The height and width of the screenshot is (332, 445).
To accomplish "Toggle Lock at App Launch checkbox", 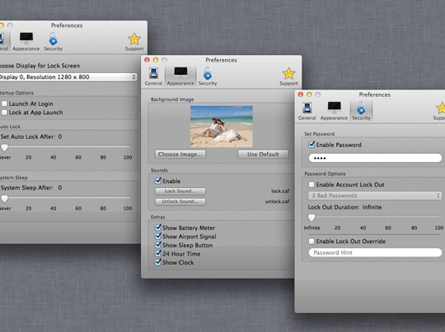I will coord(4,113).
